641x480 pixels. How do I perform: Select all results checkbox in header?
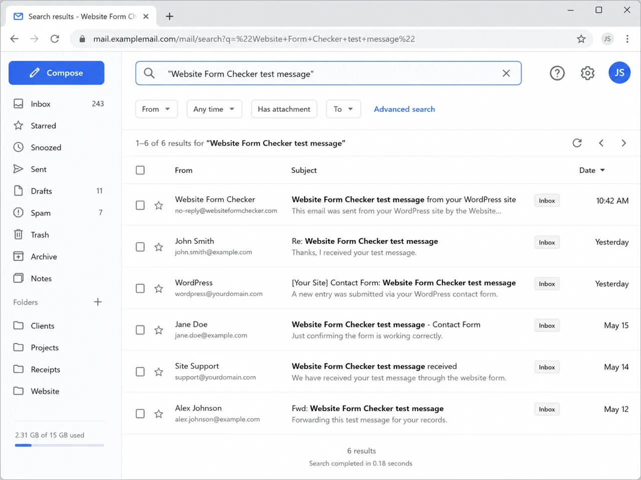point(140,170)
